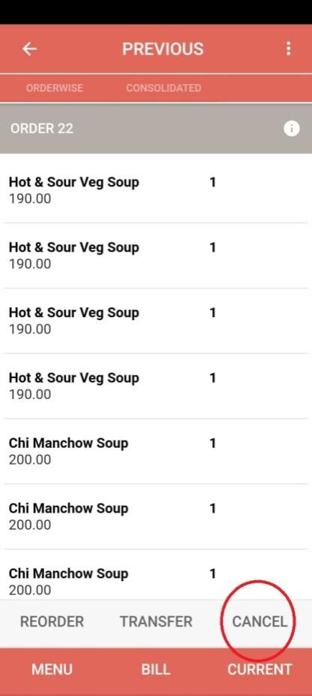Select the second Hot & Sour Veg Soup row
The height and width of the screenshot is (696, 312).
click(x=156, y=256)
